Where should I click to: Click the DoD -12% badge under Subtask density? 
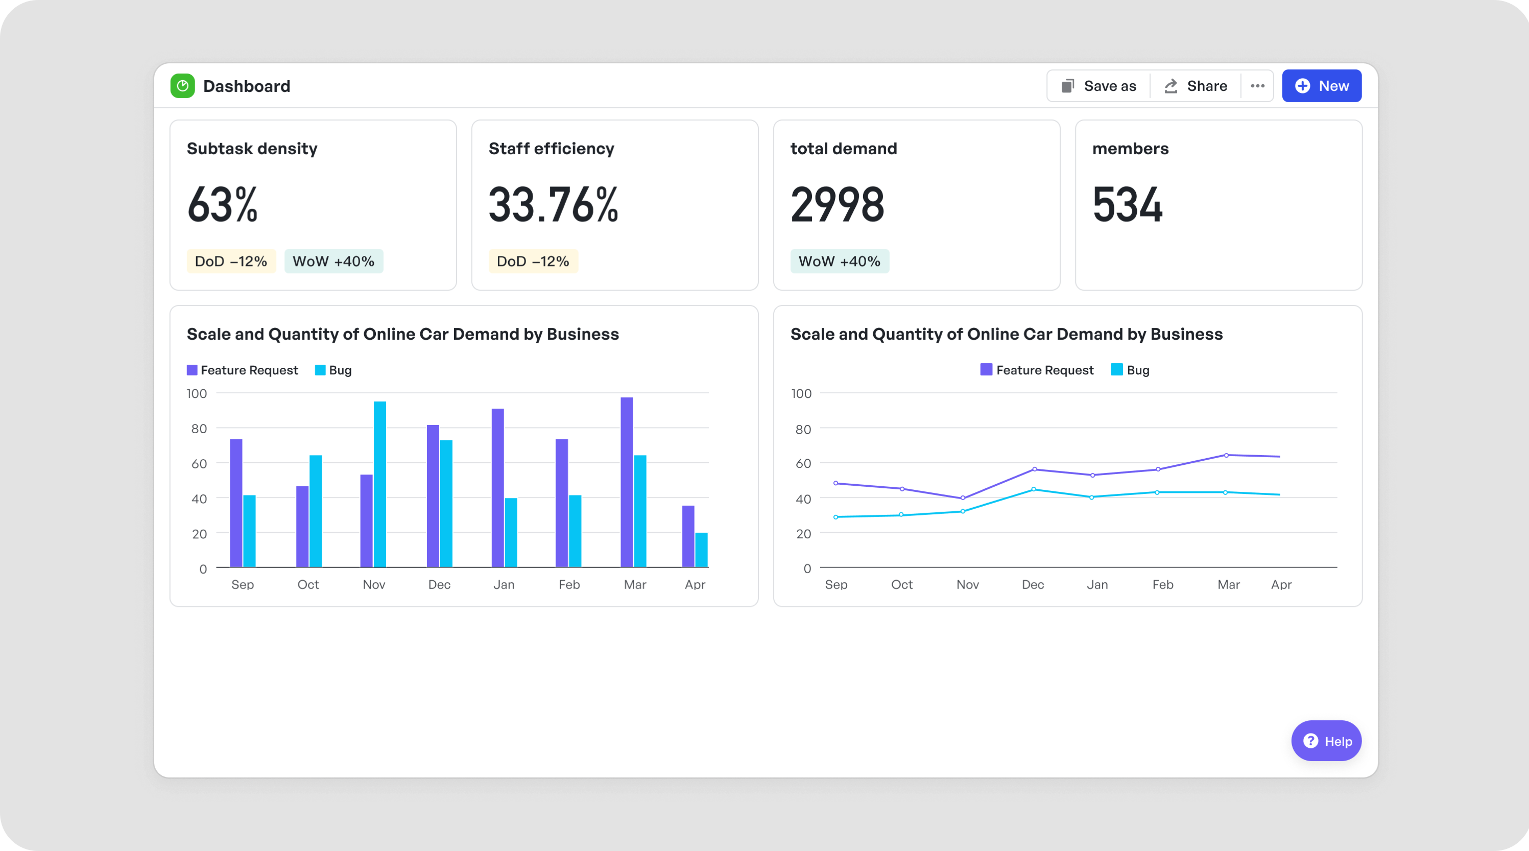tap(231, 262)
